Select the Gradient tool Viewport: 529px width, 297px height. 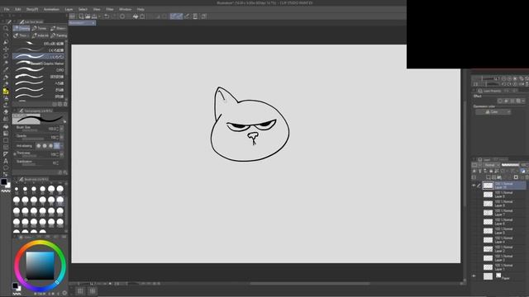tap(6, 134)
